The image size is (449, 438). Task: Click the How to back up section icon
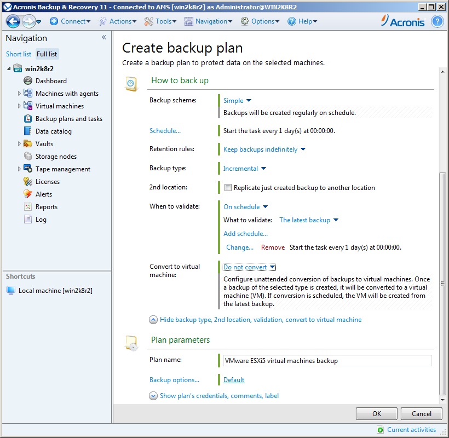click(x=131, y=84)
